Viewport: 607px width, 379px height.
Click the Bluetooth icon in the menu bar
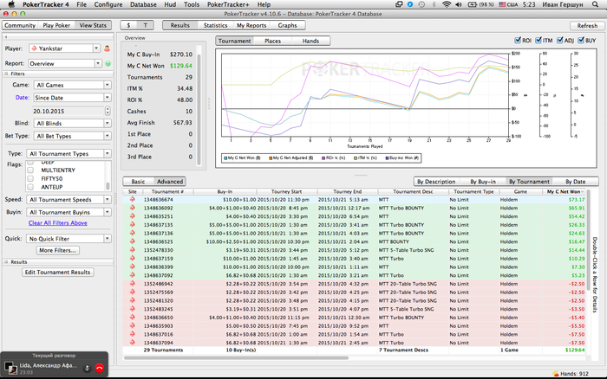434,4
